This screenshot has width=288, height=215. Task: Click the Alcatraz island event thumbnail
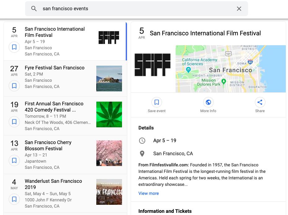pos(109,78)
